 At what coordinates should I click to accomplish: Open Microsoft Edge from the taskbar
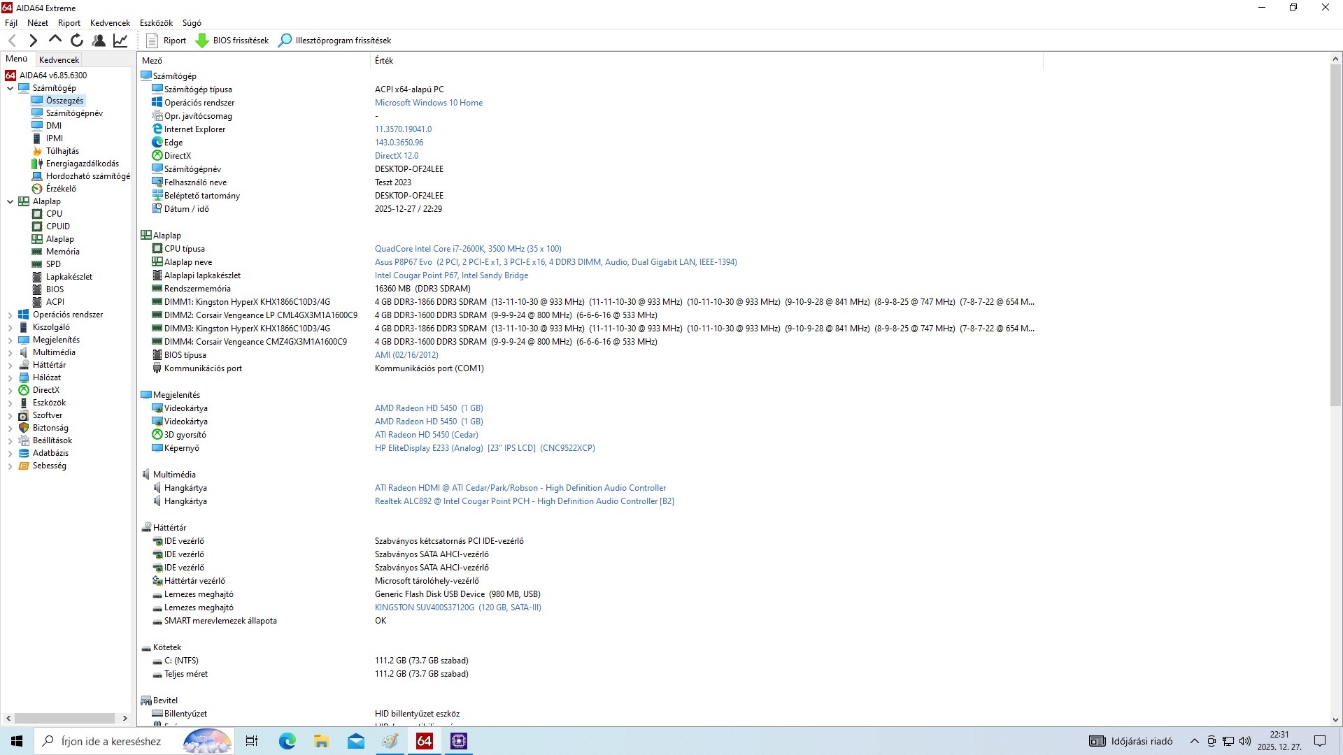(x=287, y=741)
